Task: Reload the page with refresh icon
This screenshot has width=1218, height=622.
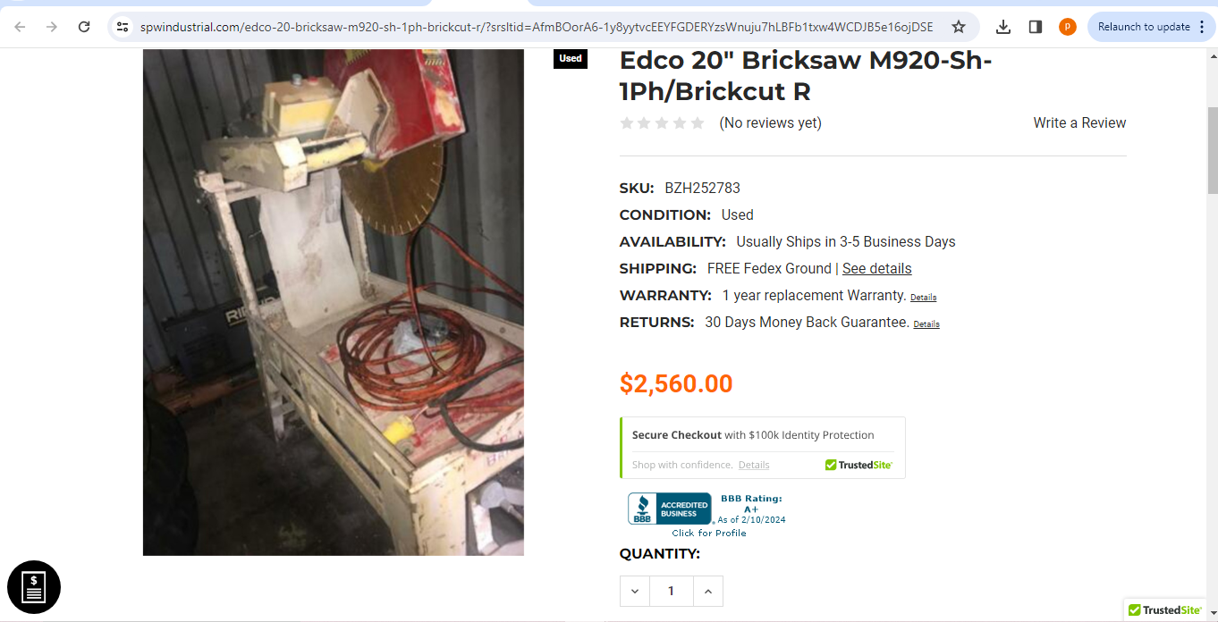Action: pyautogui.click(x=84, y=27)
